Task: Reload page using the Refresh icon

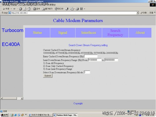Action: pyautogui.click(x=25, y=9)
